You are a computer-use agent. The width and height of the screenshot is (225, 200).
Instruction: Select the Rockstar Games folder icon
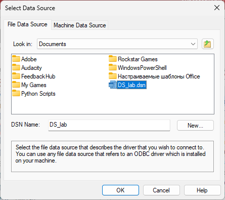(113, 59)
